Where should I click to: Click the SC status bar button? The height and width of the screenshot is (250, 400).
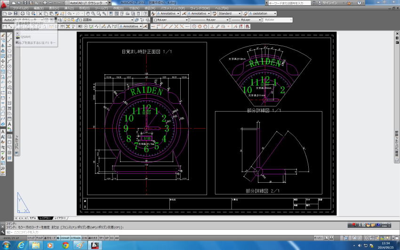[112, 238]
